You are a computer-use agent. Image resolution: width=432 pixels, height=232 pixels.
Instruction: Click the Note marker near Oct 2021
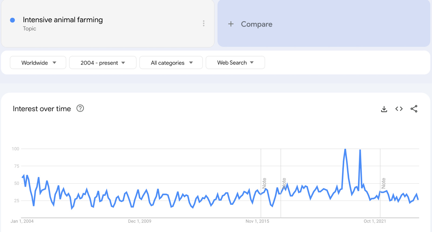(x=383, y=183)
